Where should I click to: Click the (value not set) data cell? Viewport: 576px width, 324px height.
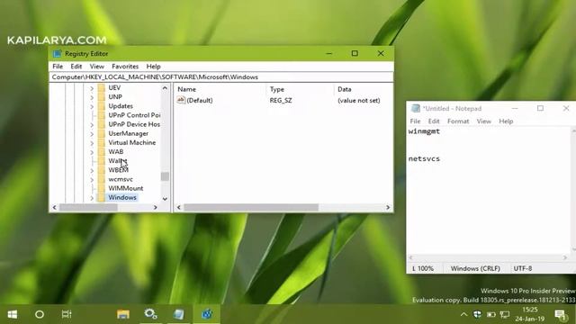pyautogui.click(x=358, y=100)
